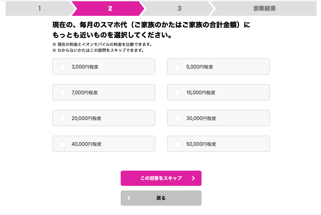The height and width of the screenshot is (215, 321).
Task: Click the 3,000円程度 label text
Action: (85, 67)
